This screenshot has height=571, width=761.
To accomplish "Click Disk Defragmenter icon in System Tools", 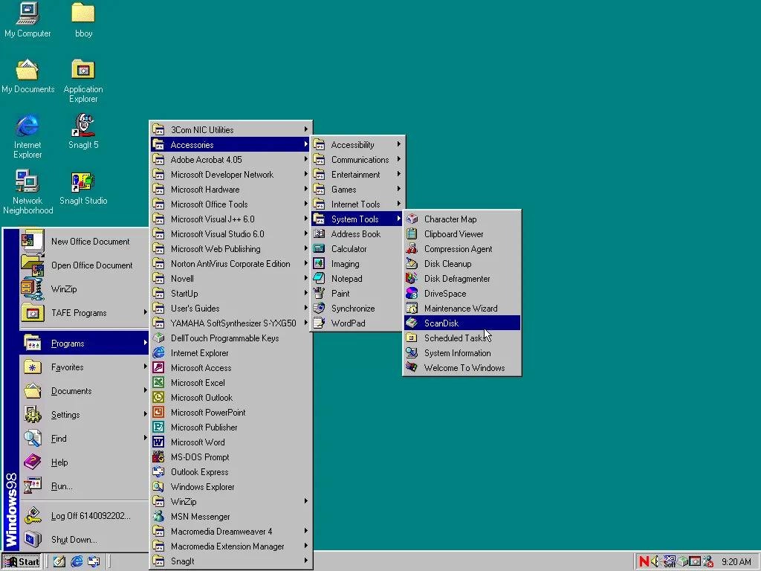I will pos(412,278).
